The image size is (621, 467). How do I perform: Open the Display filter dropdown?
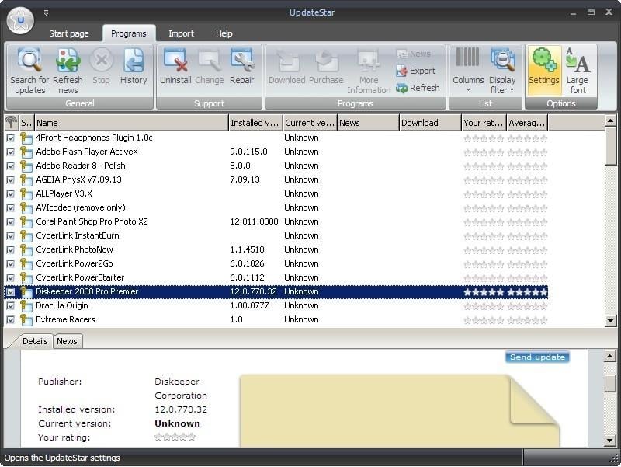click(x=502, y=70)
